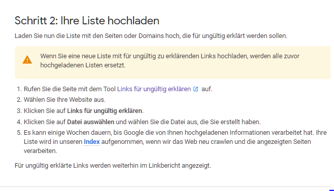Click the external-link icon after 'erklären'

pyautogui.click(x=196, y=89)
